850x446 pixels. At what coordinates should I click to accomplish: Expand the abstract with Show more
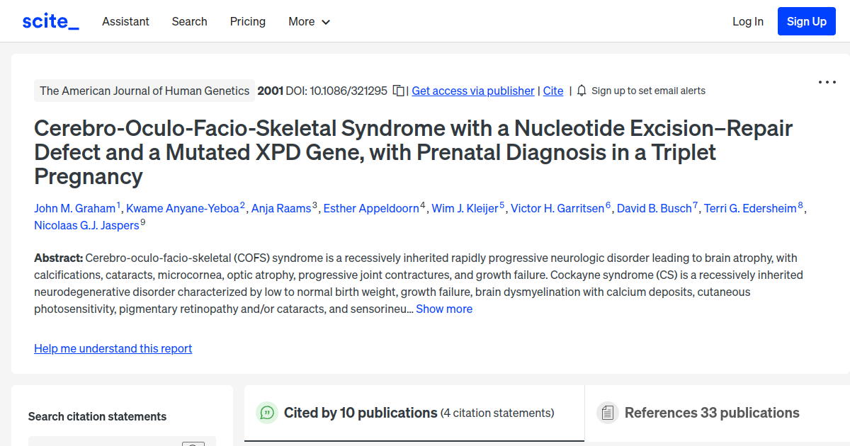coord(444,309)
